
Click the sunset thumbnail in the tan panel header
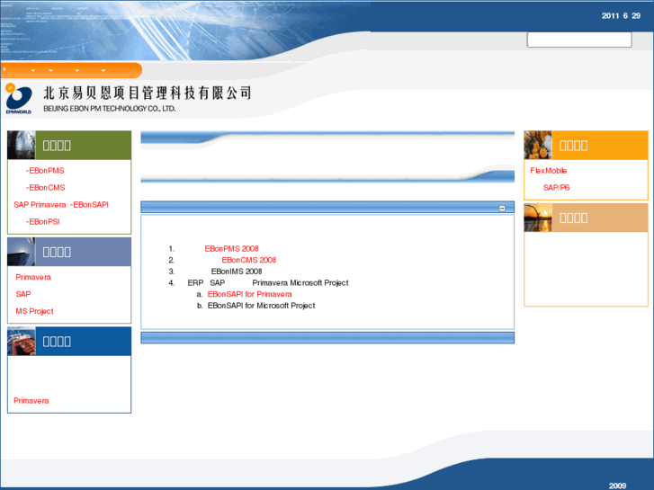click(x=538, y=218)
